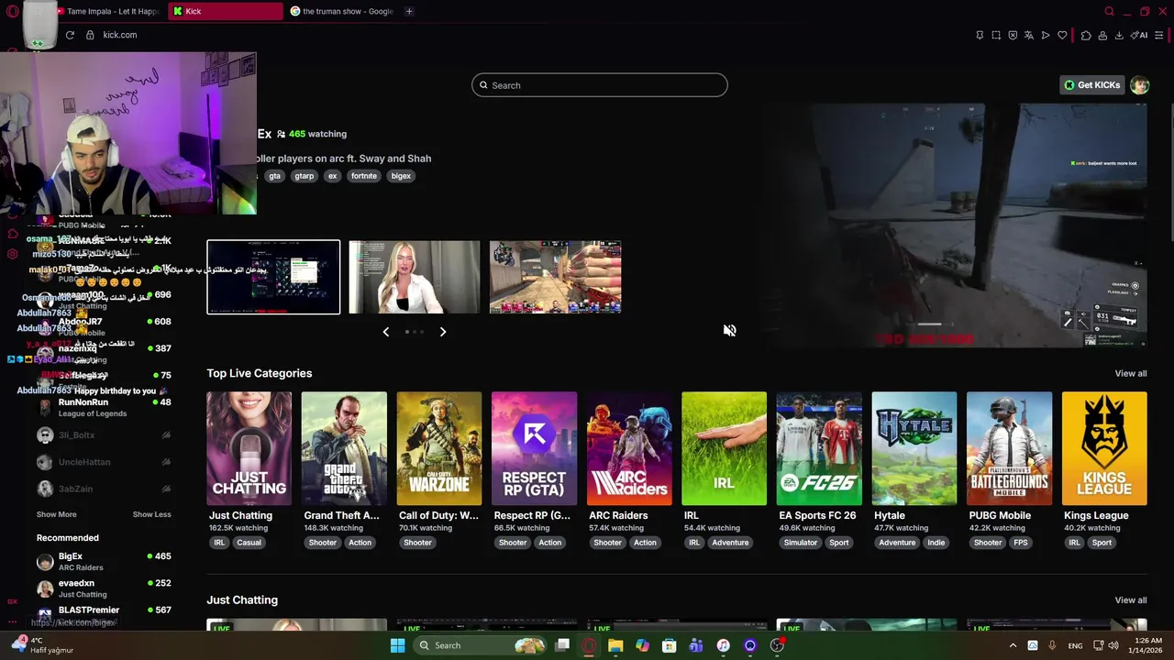
Task: Click Simulator tag under EA Sports FC 26
Action: (x=800, y=543)
